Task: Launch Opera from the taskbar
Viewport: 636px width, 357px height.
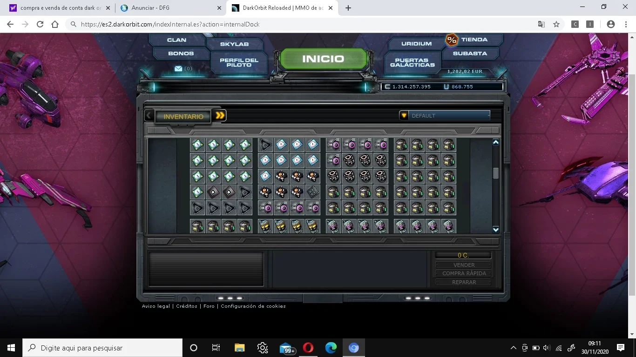Action: pyautogui.click(x=308, y=348)
